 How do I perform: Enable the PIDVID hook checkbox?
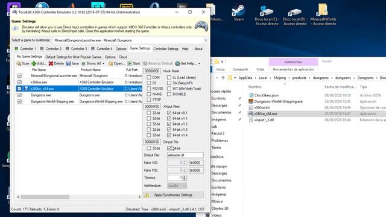(149, 89)
